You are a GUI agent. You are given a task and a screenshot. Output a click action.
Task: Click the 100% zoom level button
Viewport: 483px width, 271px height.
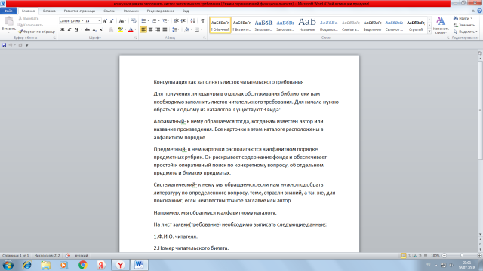tap(435, 256)
